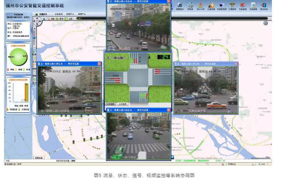Open the 统计分析 statistics analysis icon

click(x=201, y=6)
